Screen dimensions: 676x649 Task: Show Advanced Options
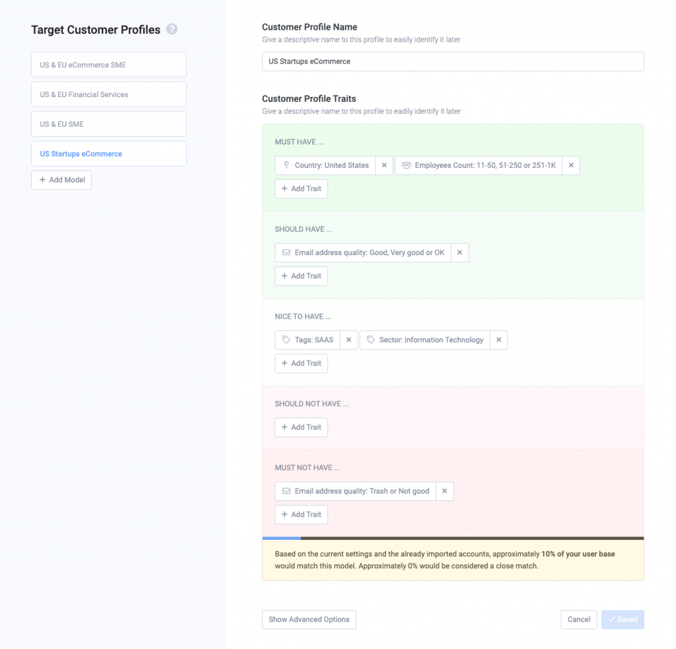tap(309, 619)
